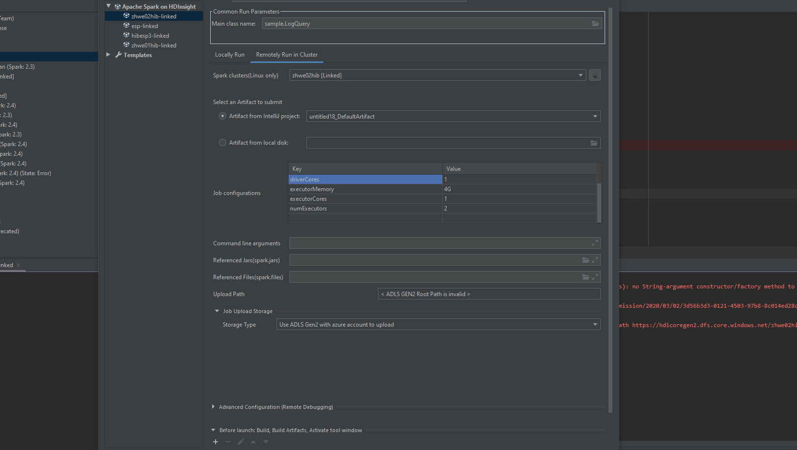Click the button right of Spark clusters dropdown
This screenshot has height=450, width=797.
(x=594, y=75)
